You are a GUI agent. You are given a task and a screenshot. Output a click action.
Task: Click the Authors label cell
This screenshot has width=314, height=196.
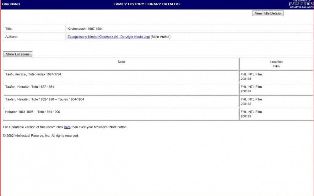11,37
